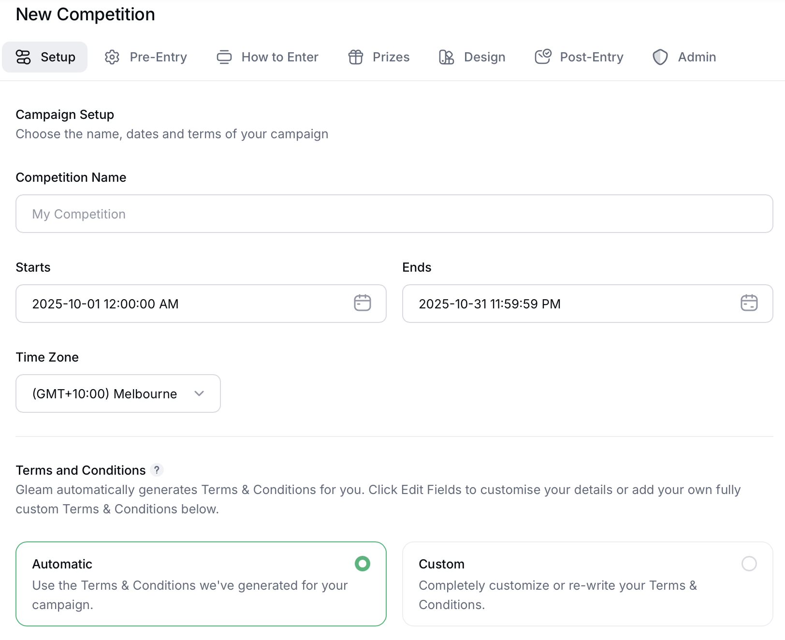The height and width of the screenshot is (640, 785).
Task: Open the Starts date calendar picker
Action: pyautogui.click(x=363, y=304)
